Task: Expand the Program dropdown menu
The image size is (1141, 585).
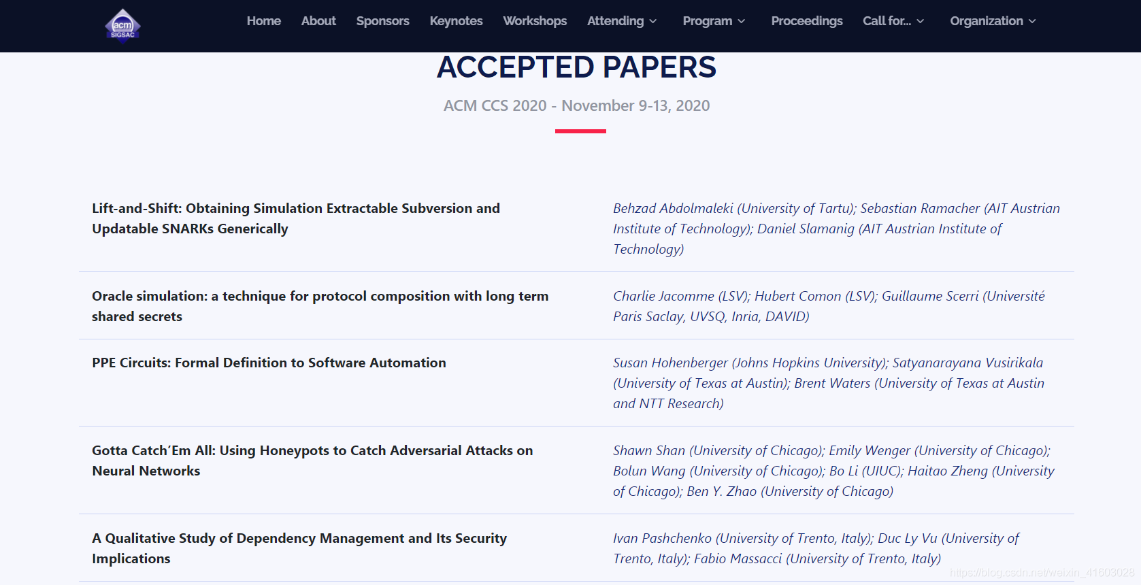Action: (x=714, y=21)
